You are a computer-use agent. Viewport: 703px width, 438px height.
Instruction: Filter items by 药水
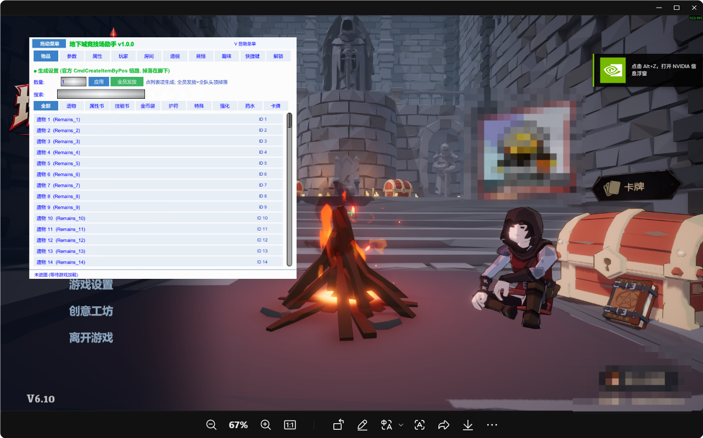(x=250, y=106)
